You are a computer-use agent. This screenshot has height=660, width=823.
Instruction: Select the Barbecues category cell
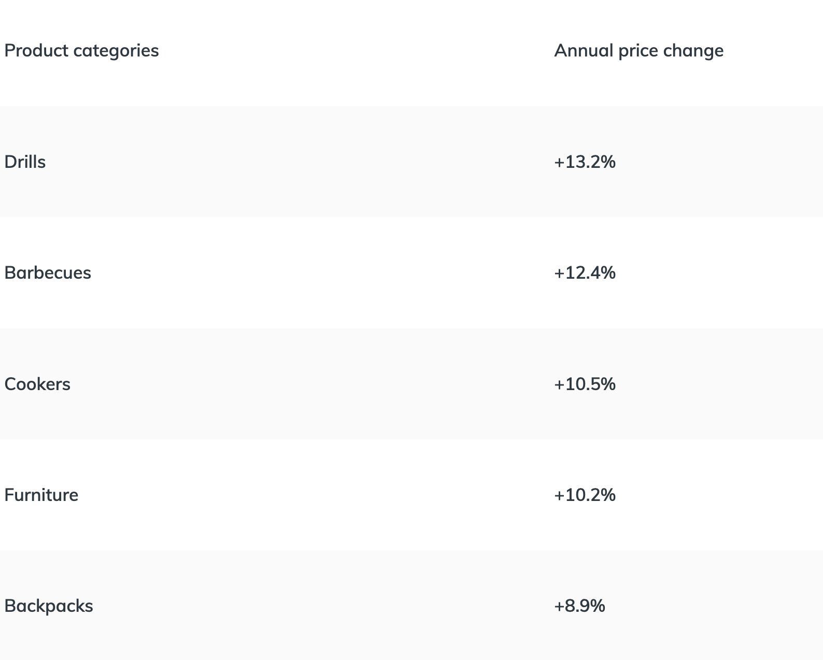(x=48, y=273)
